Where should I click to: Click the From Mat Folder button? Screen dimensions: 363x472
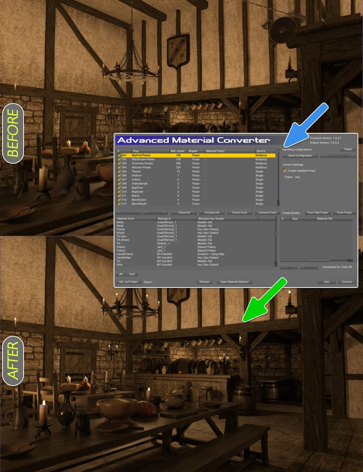pos(318,212)
